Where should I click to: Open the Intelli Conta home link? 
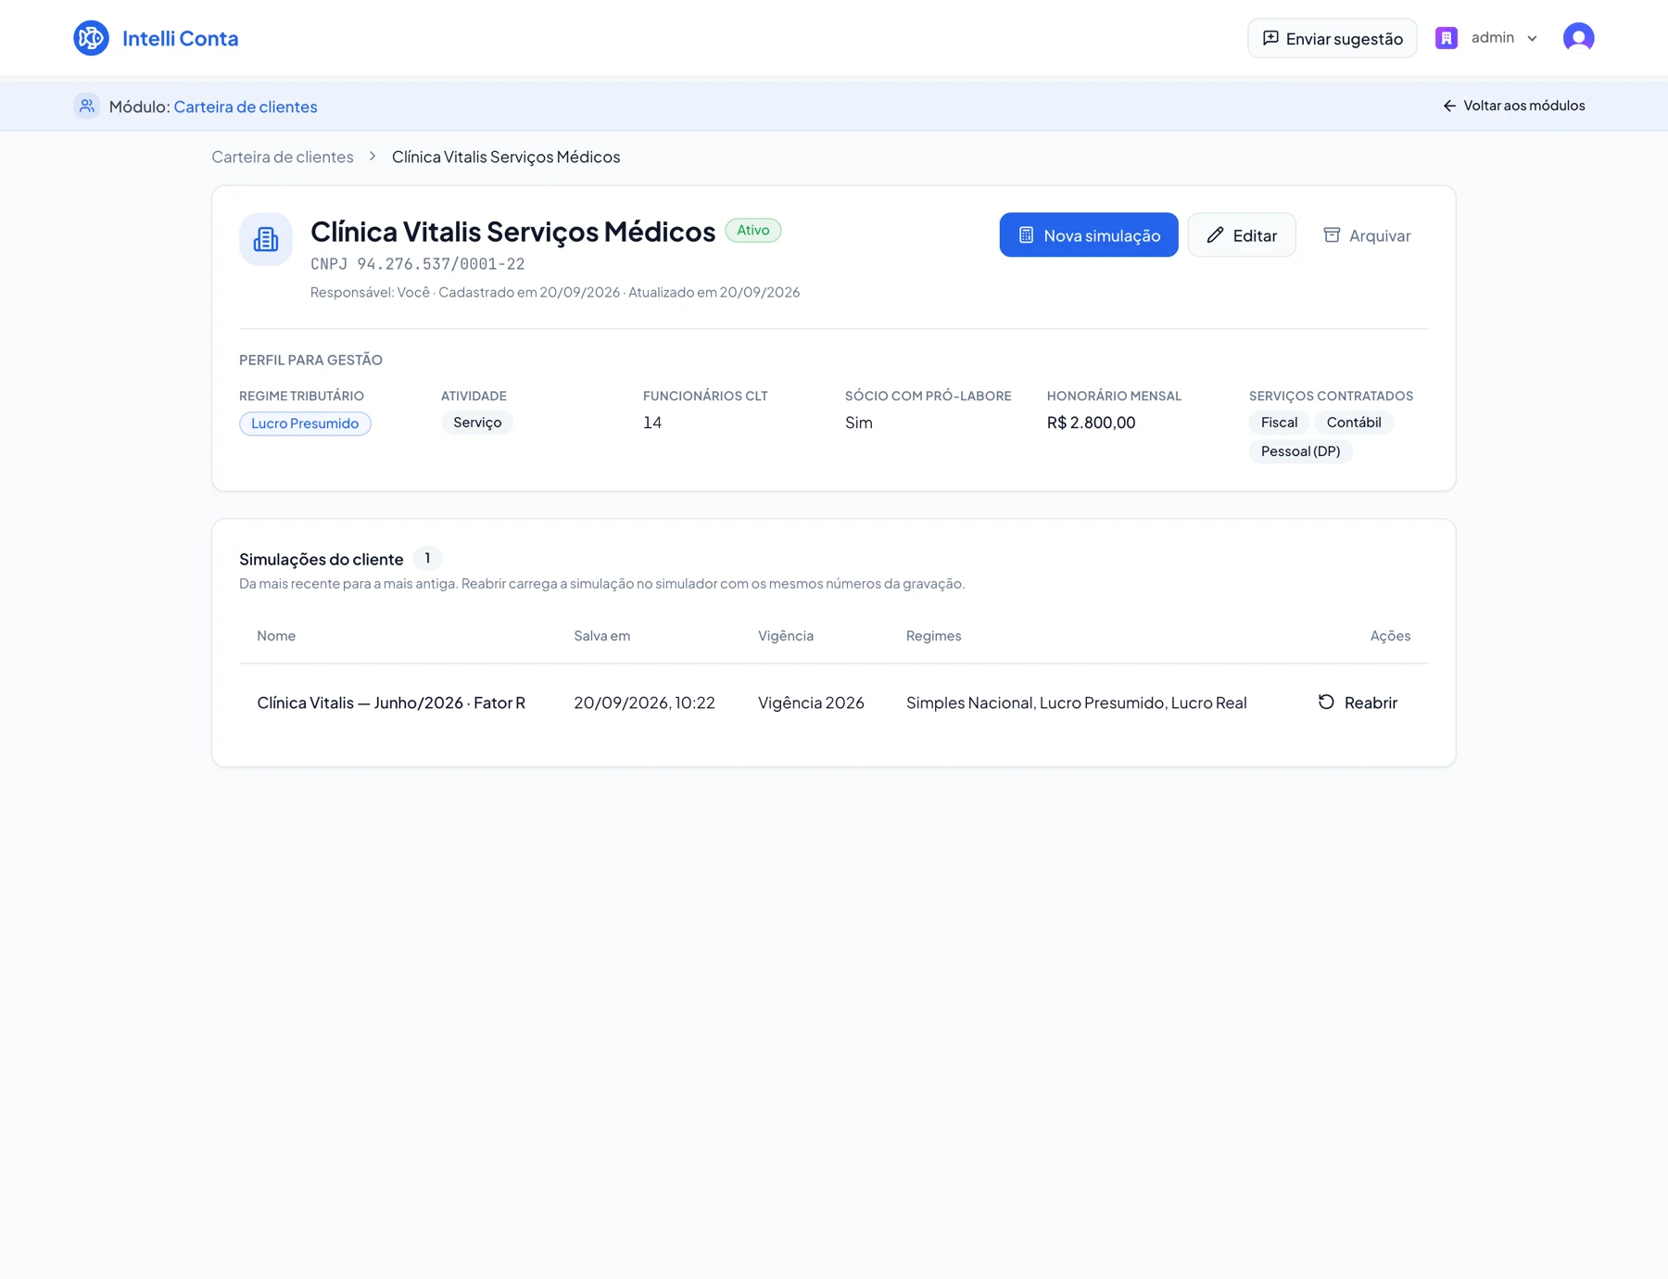coord(156,38)
